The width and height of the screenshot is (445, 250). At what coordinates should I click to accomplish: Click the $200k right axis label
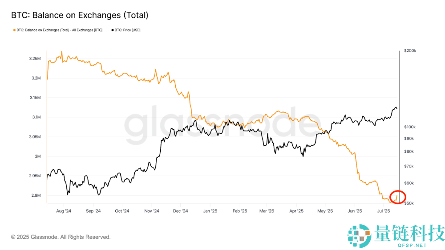click(410, 51)
